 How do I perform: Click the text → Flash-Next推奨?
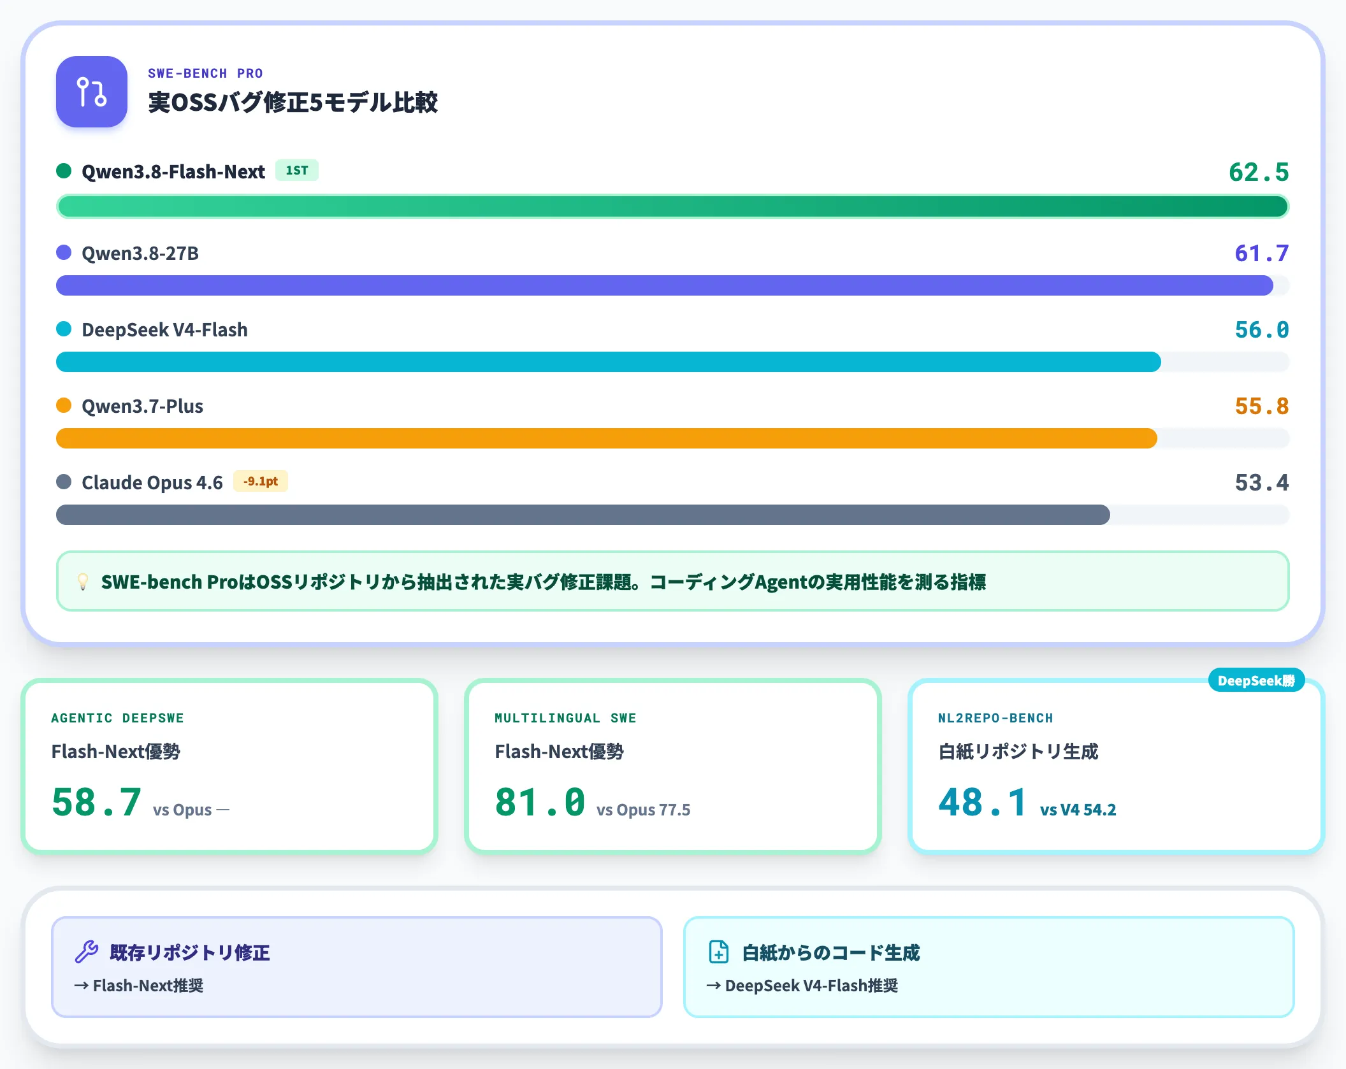pos(139,986)
